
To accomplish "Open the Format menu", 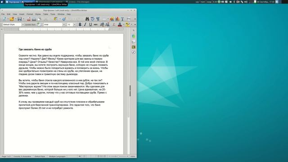I will coord(30,14).
